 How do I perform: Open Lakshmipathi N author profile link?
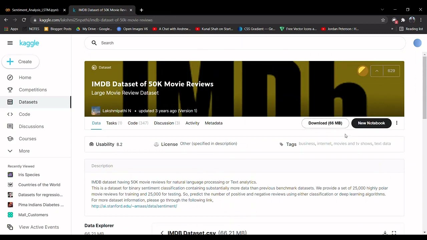point(117,111)
